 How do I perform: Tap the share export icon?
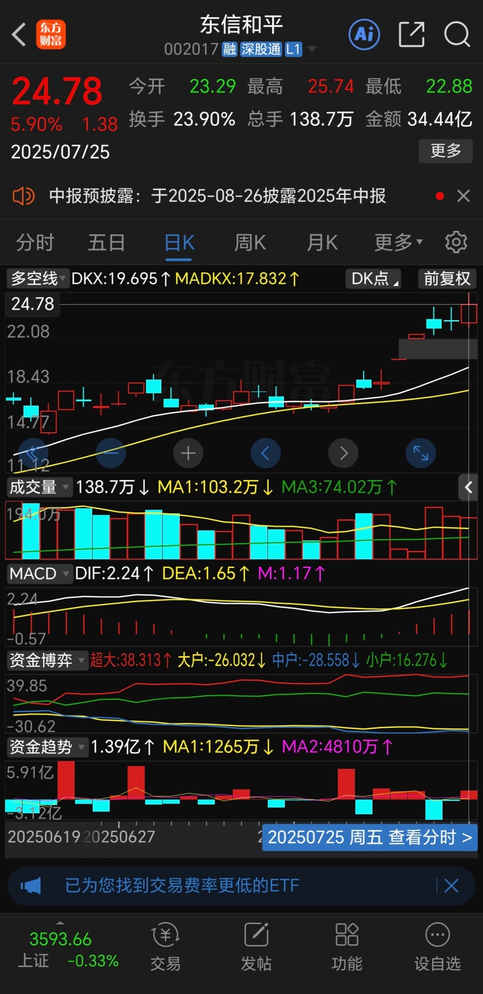412,34
